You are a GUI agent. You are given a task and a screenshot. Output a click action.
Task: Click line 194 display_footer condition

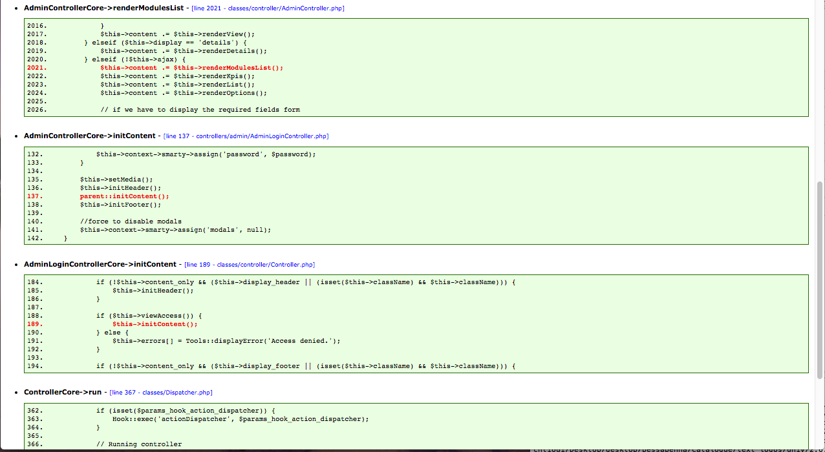(x=306, y=366)
